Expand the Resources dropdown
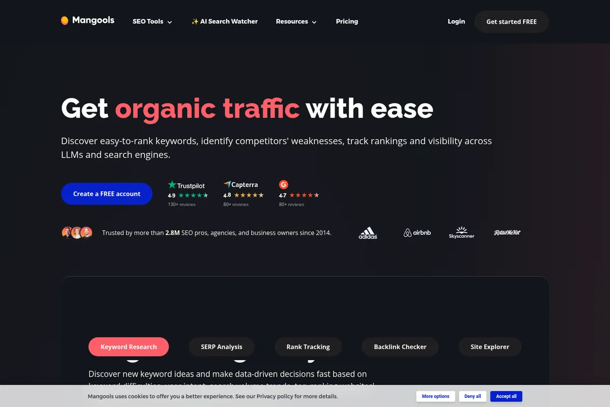 click(296, 21)
